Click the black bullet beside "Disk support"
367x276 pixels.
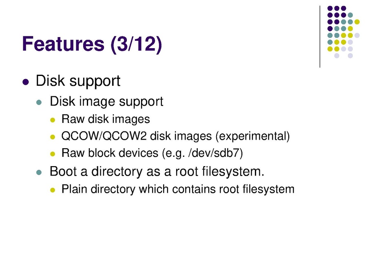(x=26, y=82)
